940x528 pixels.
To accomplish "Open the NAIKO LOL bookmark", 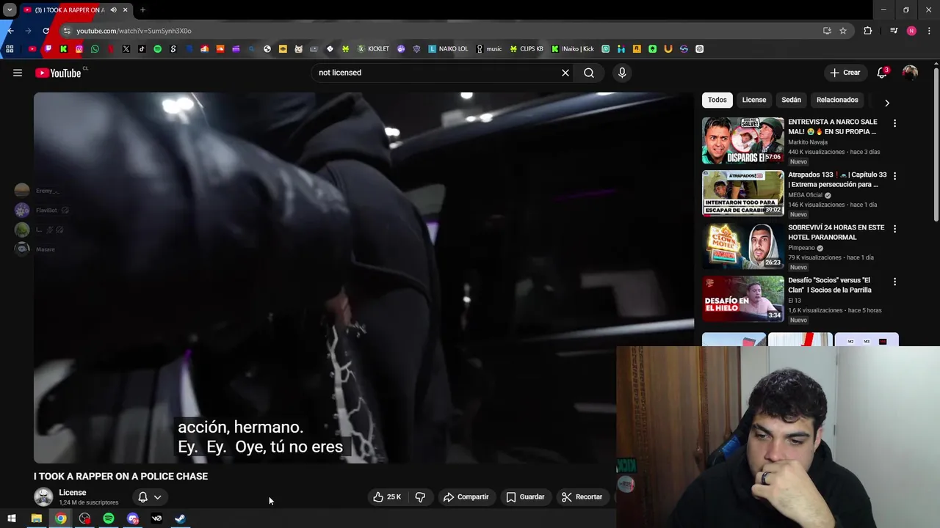I will coord(448,49).
